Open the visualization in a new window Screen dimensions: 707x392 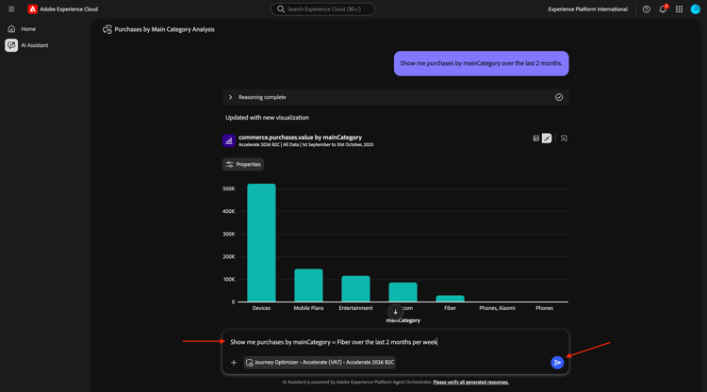coord(564,139)
